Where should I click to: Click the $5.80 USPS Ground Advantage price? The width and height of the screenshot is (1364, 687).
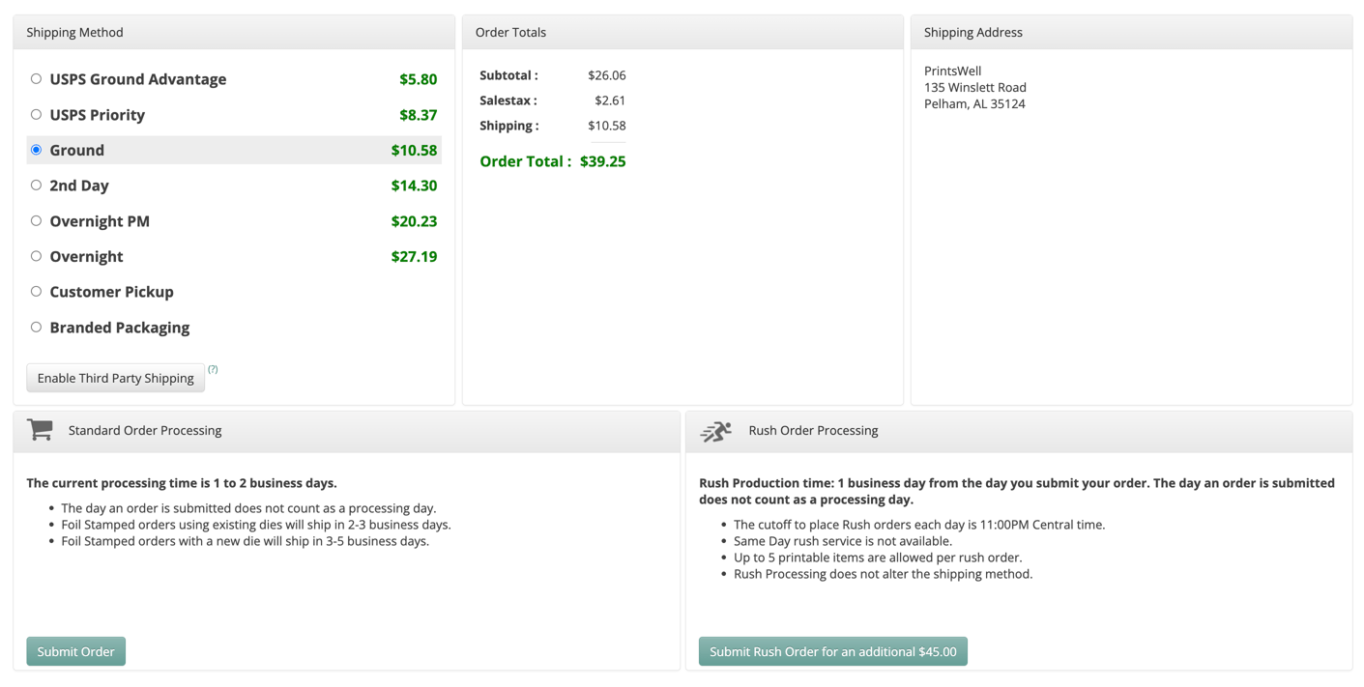point(418,79)
